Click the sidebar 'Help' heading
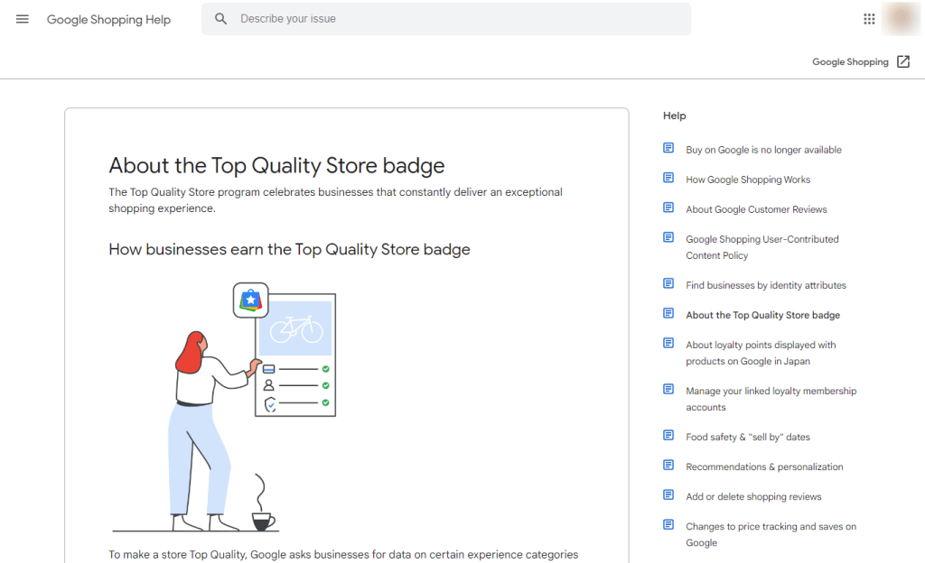This screenshot has width=925, height=563. point(674,115)
